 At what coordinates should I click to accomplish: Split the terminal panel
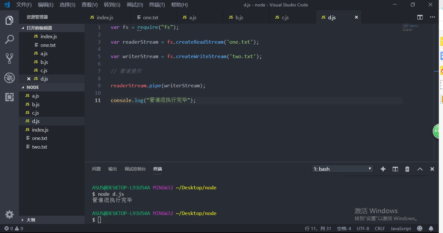click(395, 169)
